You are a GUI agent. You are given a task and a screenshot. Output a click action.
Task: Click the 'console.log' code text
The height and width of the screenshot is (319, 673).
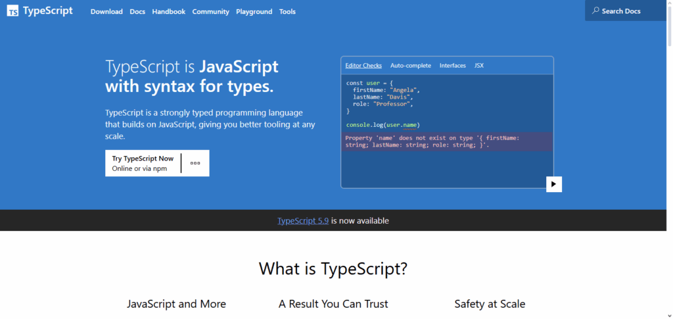coord(365,125)
